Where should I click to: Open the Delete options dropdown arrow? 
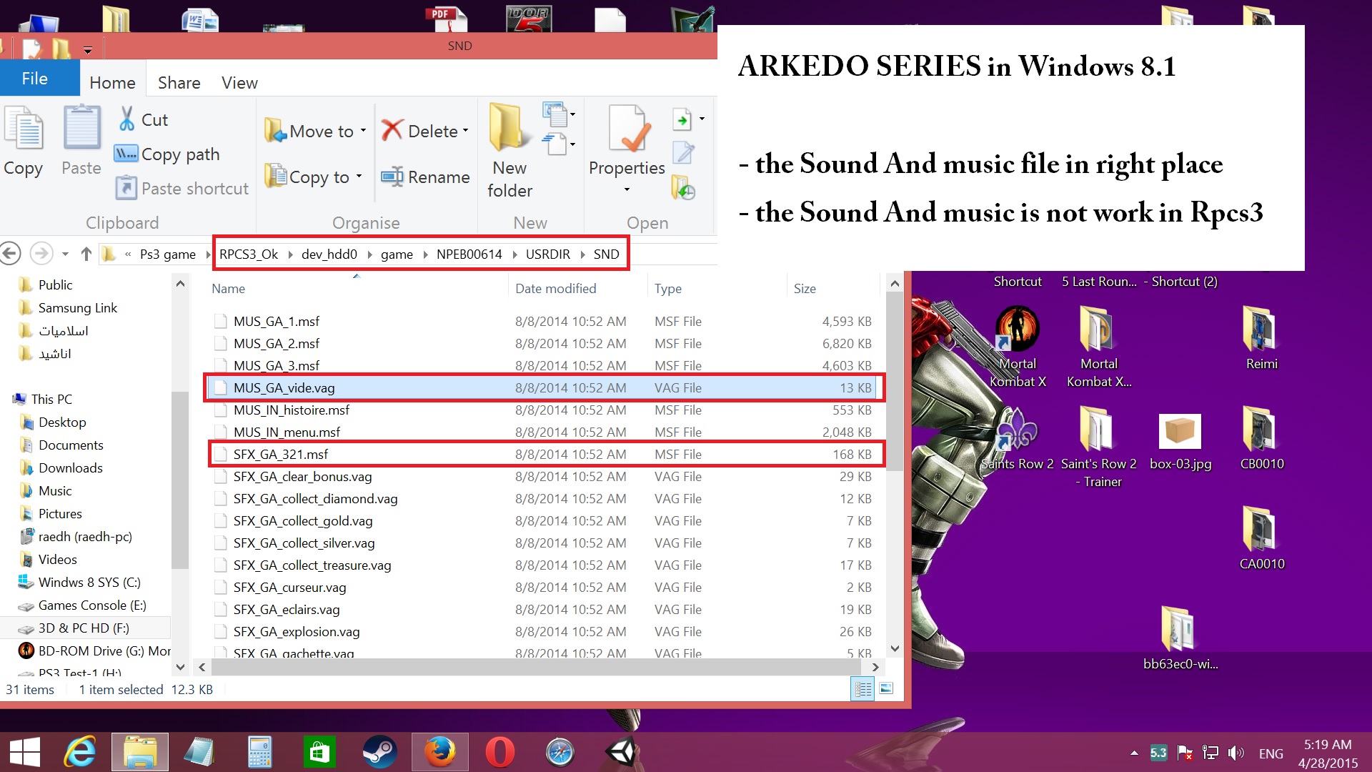tap(466, 131)
